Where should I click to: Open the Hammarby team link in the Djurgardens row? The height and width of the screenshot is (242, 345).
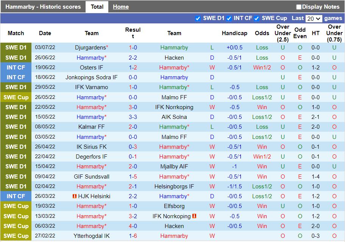click(174, 48)
